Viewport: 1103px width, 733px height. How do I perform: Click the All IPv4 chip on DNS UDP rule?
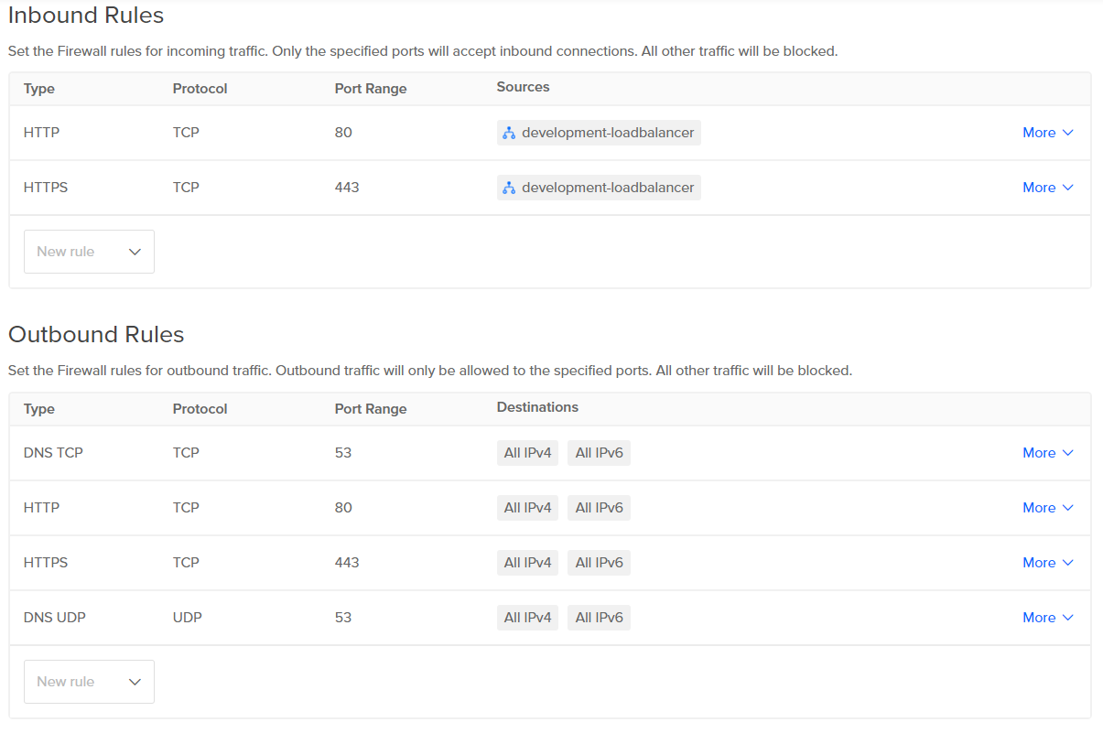(x=527, y=618)
